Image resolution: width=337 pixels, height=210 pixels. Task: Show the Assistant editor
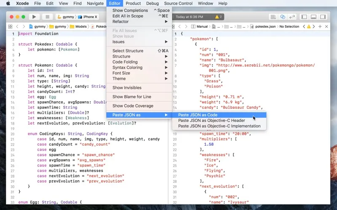pos(283,17)
